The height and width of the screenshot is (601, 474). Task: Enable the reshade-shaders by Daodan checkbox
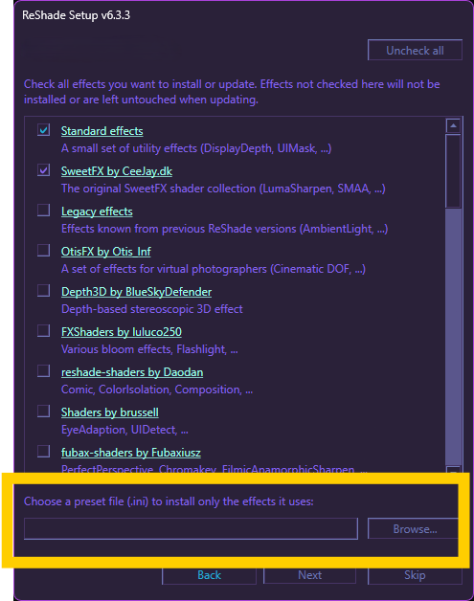click(44, 371)
